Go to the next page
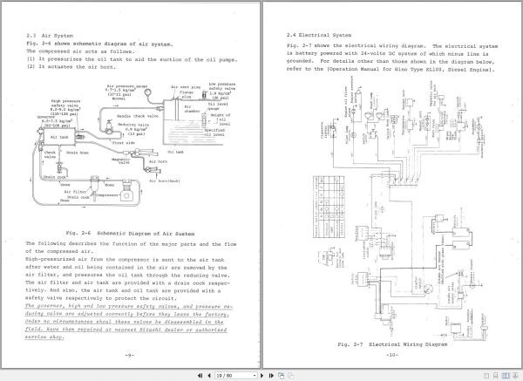The height and width of the screenshot is (381, 523). pyautogui.click(x=261, y=376)
